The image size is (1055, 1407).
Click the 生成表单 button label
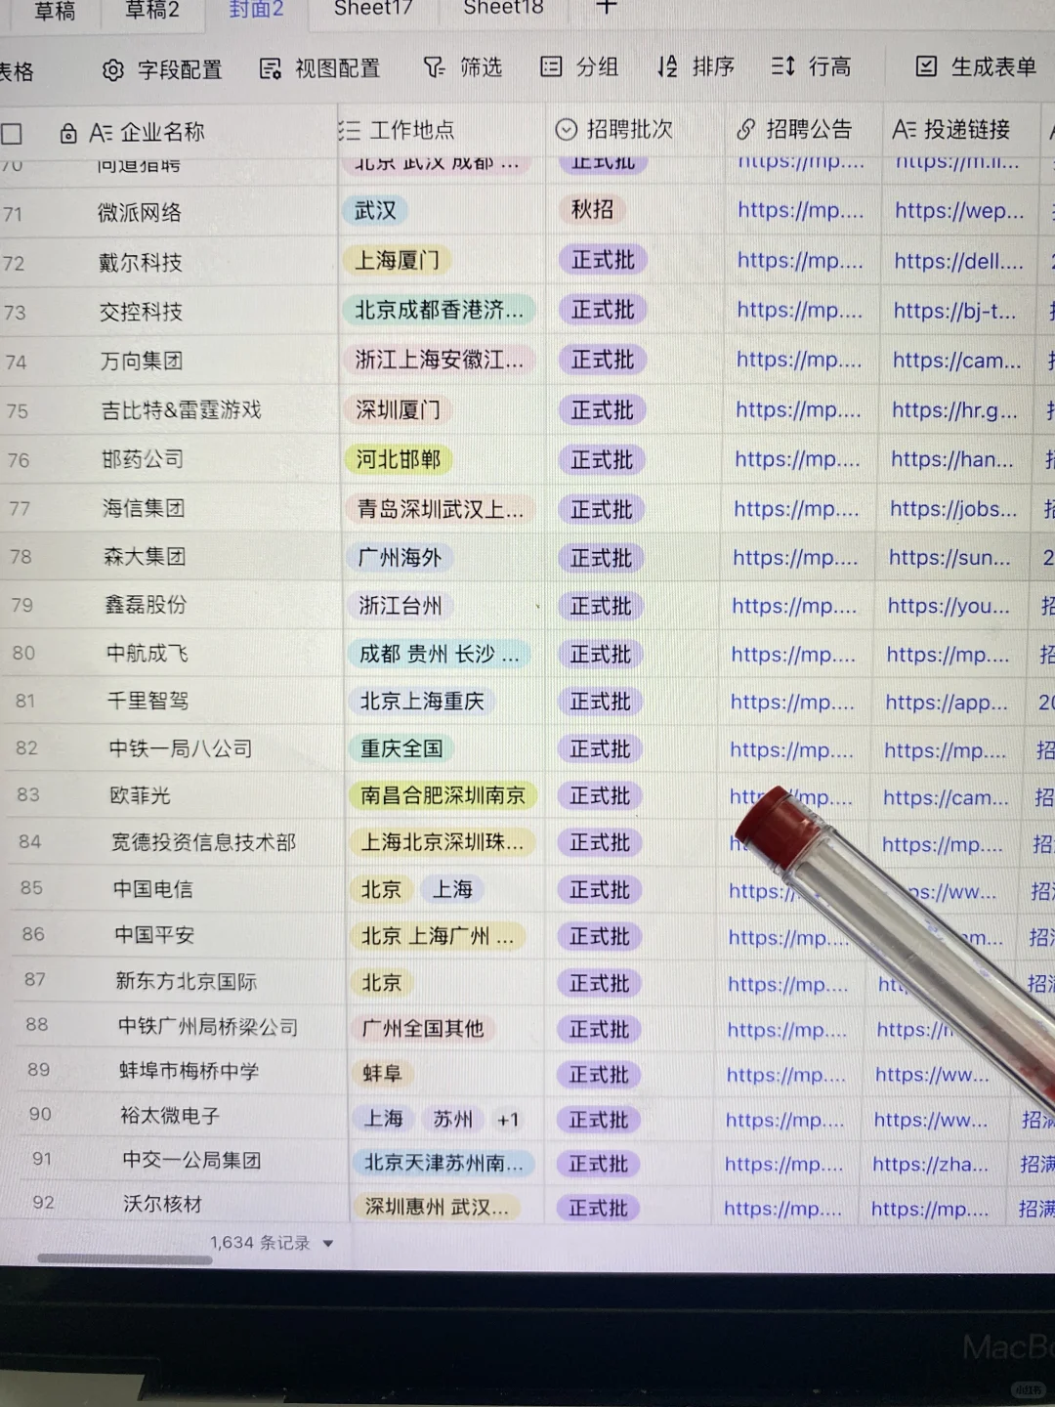[x=993, y=66]
